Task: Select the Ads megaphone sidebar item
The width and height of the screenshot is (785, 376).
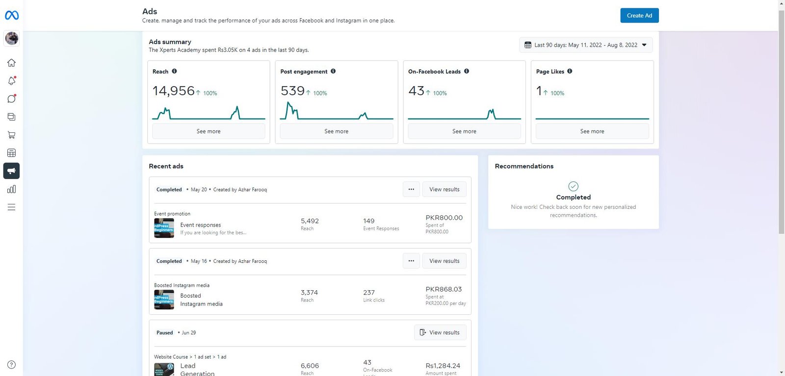Action: [11, 171]
